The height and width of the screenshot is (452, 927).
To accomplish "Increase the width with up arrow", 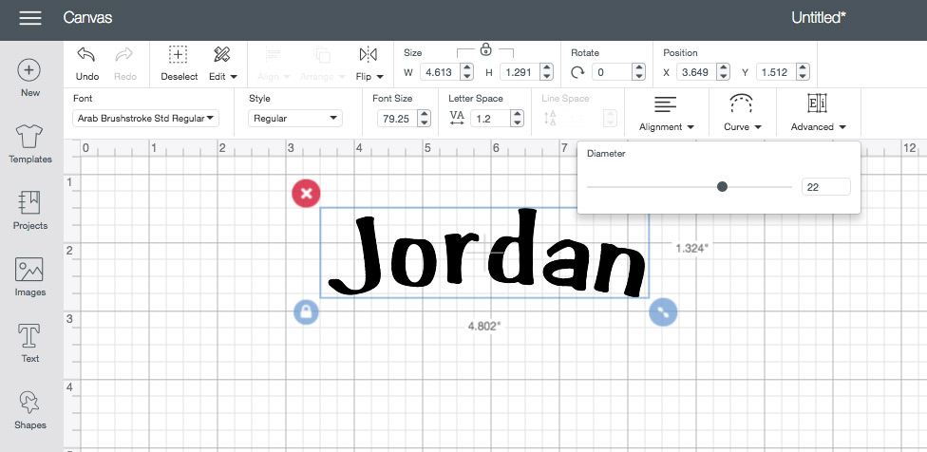I will [467, 68].
